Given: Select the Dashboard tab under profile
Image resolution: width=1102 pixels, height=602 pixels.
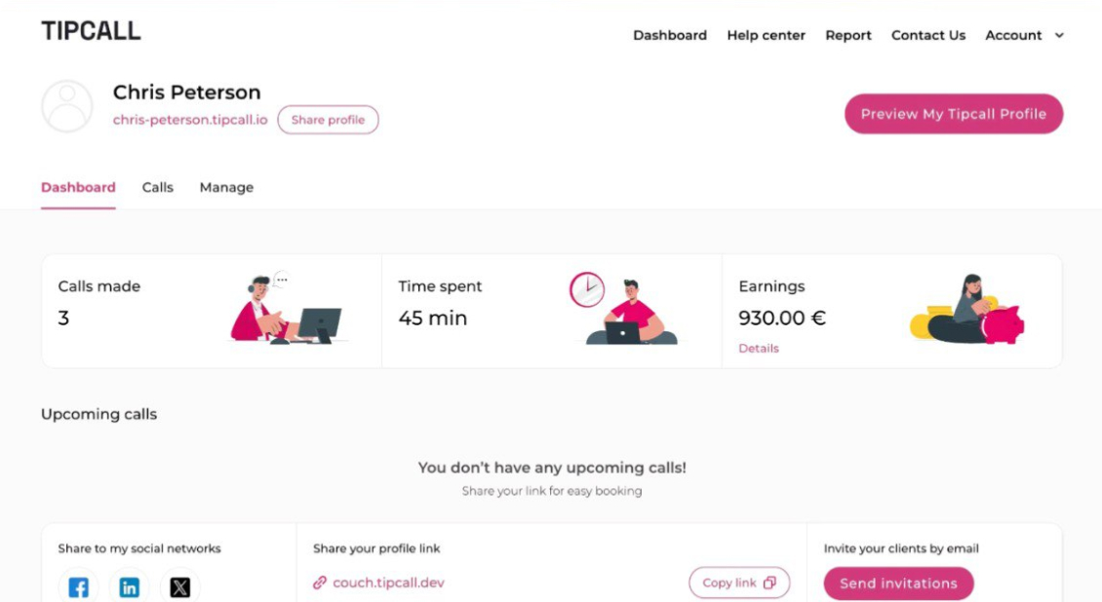Looking at the screenshot, I should (78, 187).
